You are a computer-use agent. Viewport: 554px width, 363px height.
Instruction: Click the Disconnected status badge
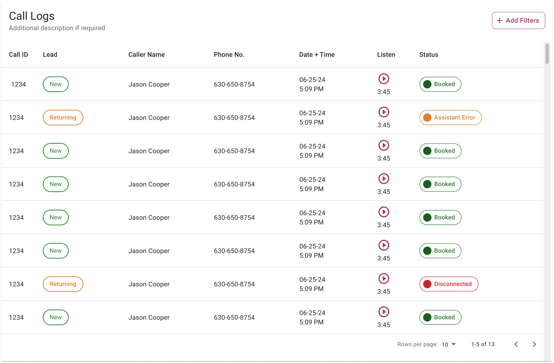(x=449, y=284)
